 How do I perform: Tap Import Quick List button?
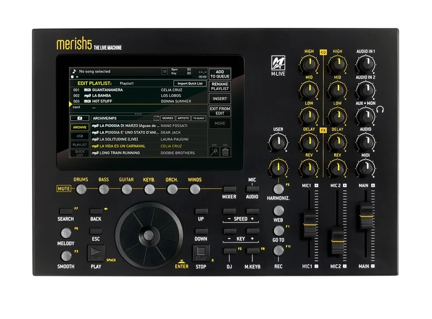click(x=190, y=83)
